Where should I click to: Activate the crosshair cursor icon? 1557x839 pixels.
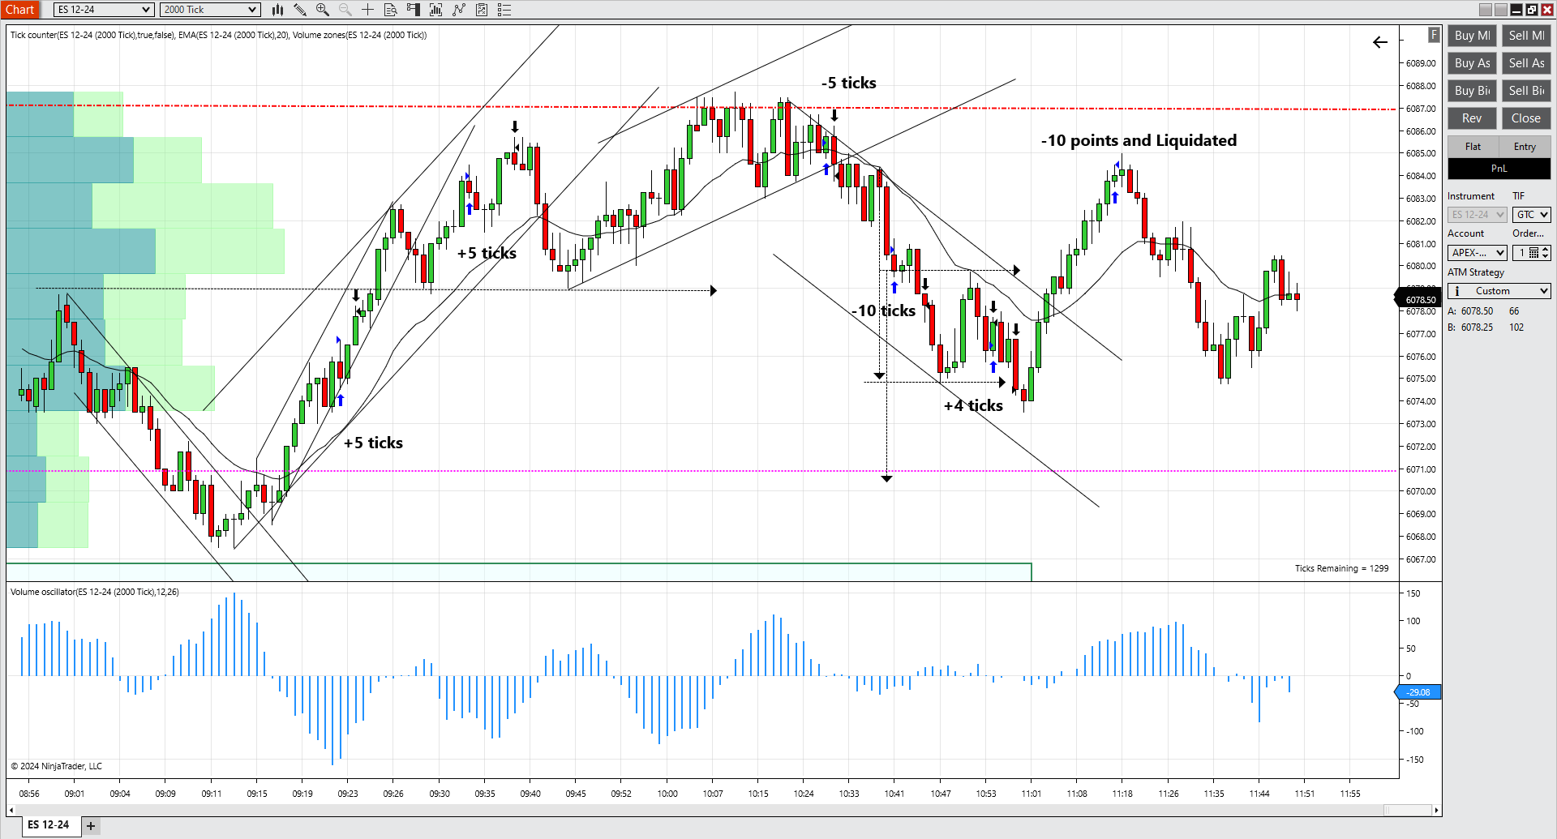point(367,10)
